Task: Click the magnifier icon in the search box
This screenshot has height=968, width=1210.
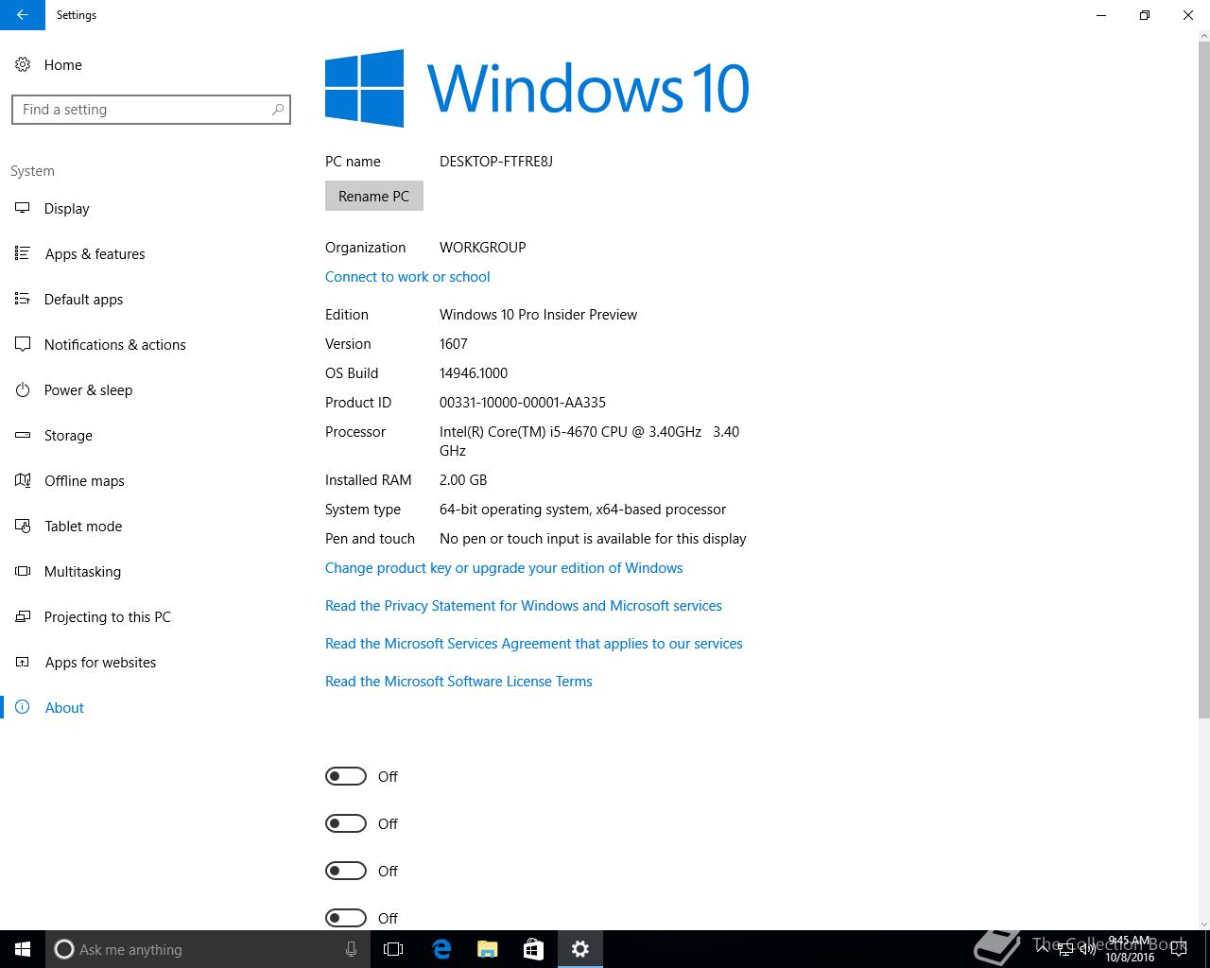Action: (277, 110)
